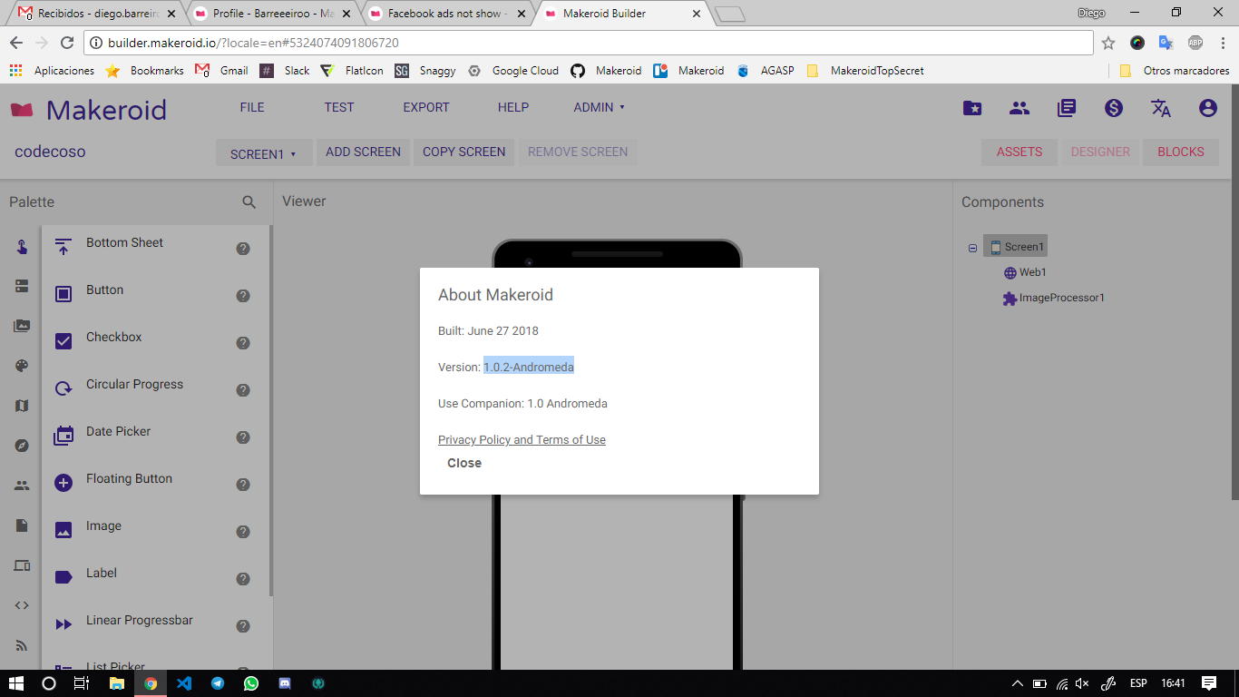1239x697 pixels.
Task: Open the library docs icon in header
Action: pyautogui.click(x=1067, y=108)
